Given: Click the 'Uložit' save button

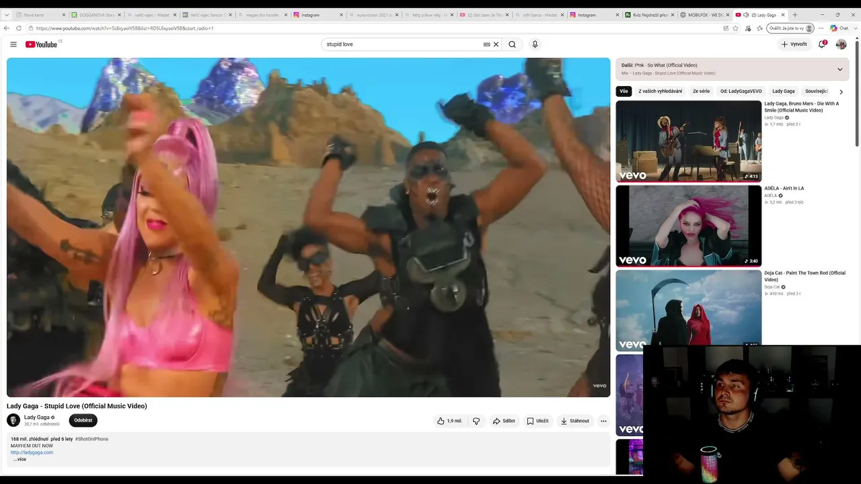Looking at the screenshot, I should tap(537, 421).
